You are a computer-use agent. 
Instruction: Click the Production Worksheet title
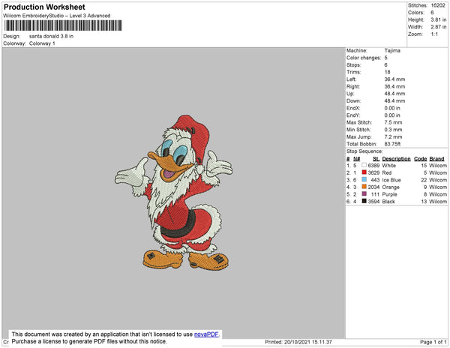tap(45, 7)
